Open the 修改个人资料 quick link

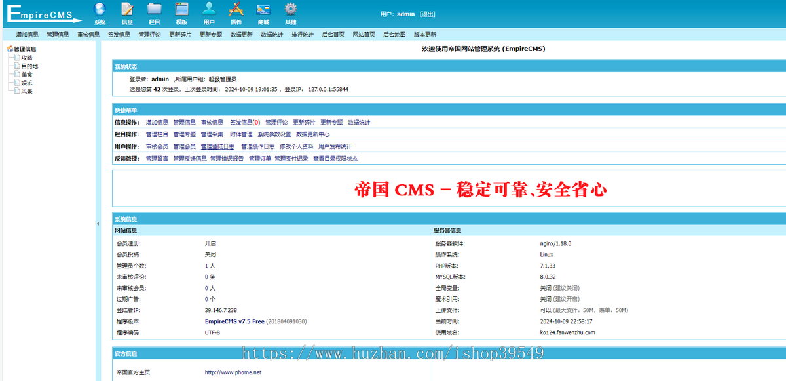(x=297, y=146)
